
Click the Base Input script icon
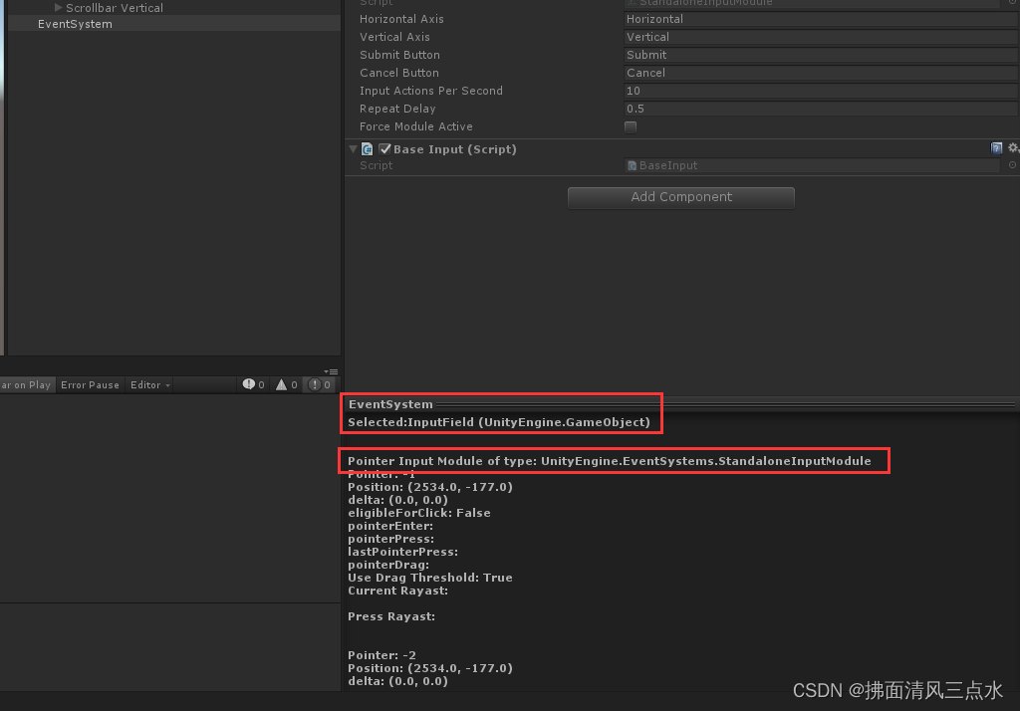pyautogui.click(x=368, y=149)
